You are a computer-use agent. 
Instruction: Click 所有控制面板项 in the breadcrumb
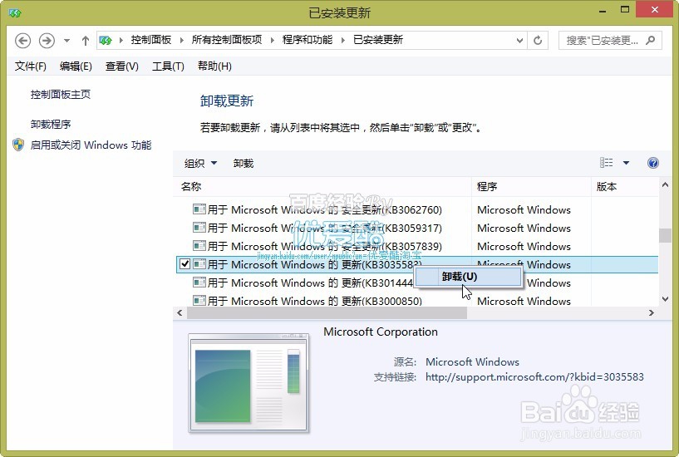click(227, 40)
